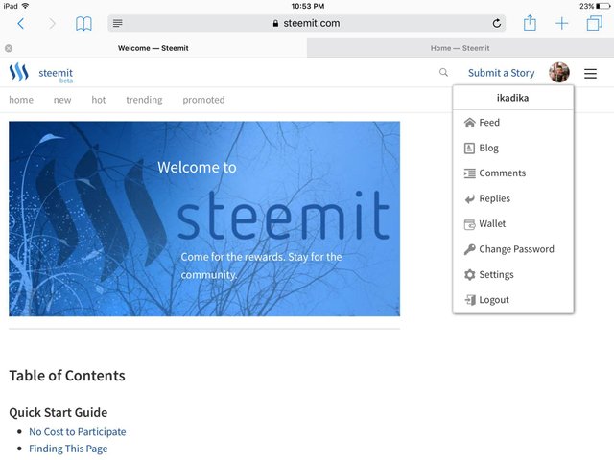
Task: Tap the battery indicator in status bar
Action: pos(603,6)
